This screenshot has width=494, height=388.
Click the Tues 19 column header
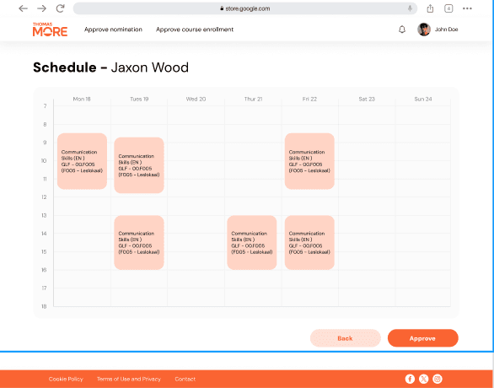click(x=139, y=99)
